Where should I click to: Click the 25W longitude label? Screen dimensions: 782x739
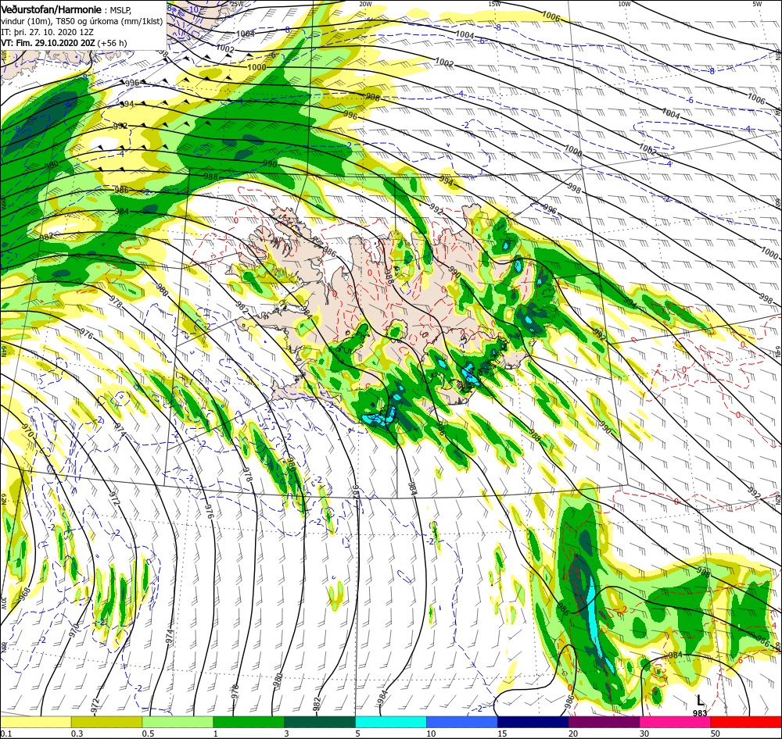[x=238, y=4]
